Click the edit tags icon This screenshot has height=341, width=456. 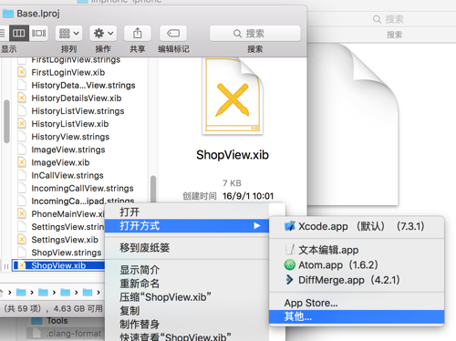[x=173, y=33]
